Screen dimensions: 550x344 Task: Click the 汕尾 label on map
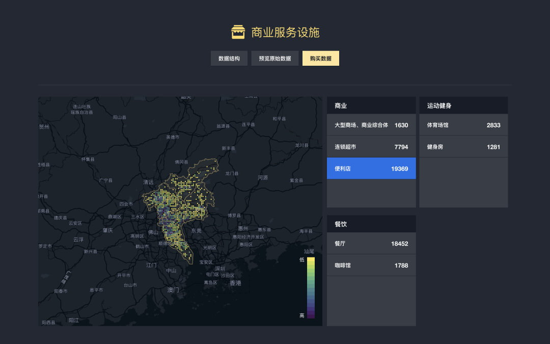tap(309, 251)
